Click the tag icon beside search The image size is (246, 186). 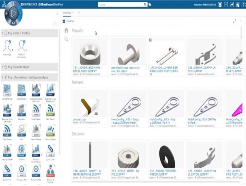(150, 4)
